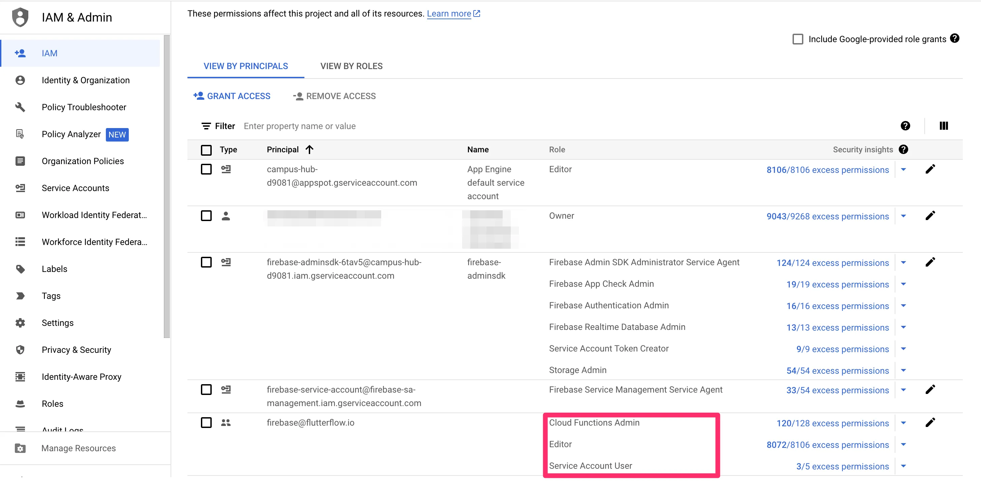The height and width of the screenshot is (492, 981).
Task: Open the 8072/8106 excess permissions link
Action: point(828,445)
